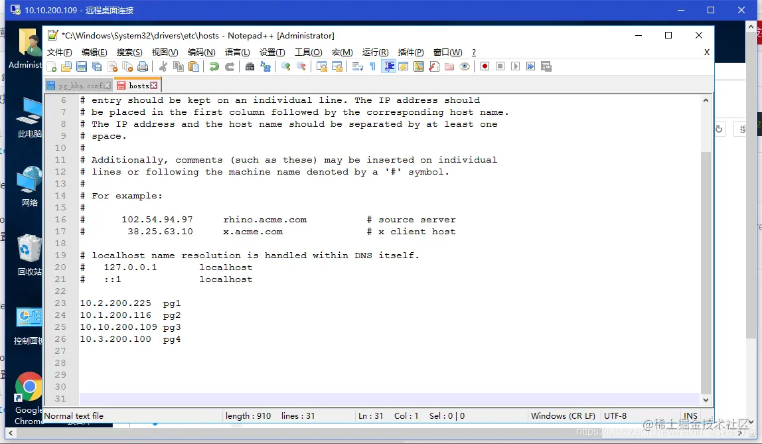Viewport: 762px width, 444px height.
Task: Open the ? help menu
Action: (474, 52)
